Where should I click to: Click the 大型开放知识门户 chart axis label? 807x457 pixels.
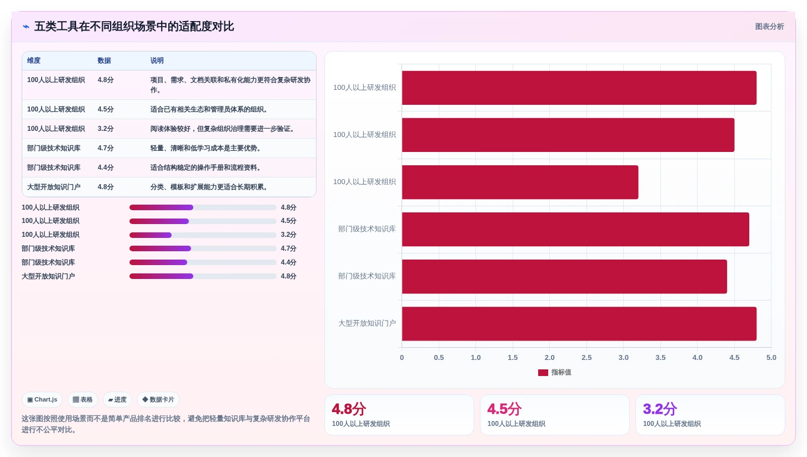click(x=367, y=323)
